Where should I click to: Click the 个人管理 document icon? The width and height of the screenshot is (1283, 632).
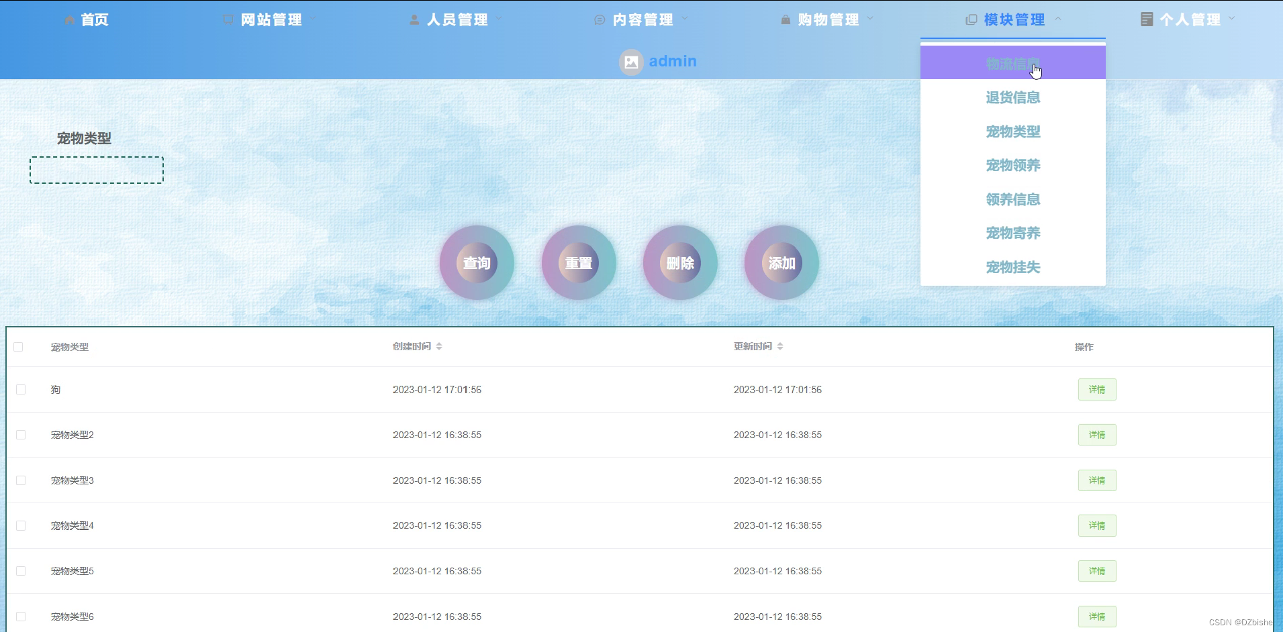tap(1146, 19)
